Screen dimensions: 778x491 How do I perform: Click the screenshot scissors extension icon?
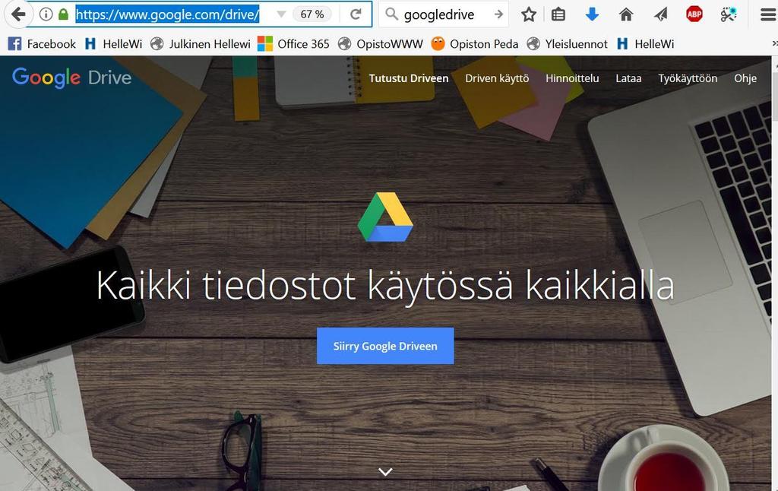pyautogui.click(x=728, y=15)
